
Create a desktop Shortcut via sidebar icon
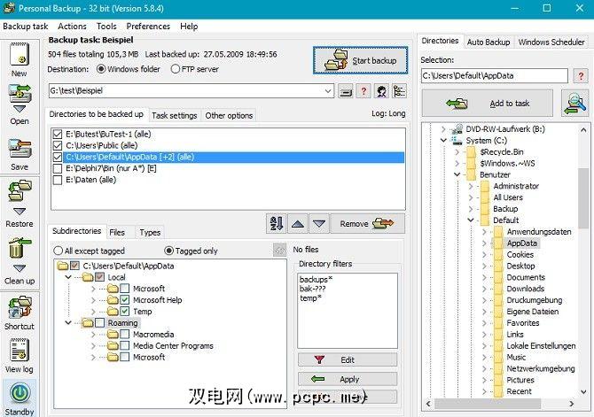[x=20, y=306]
